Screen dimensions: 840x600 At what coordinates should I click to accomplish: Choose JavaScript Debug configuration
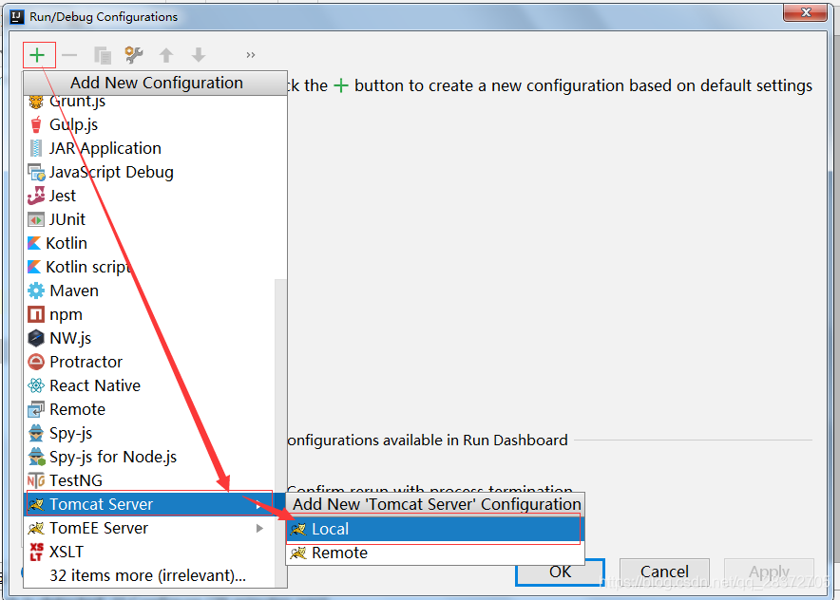150,172
